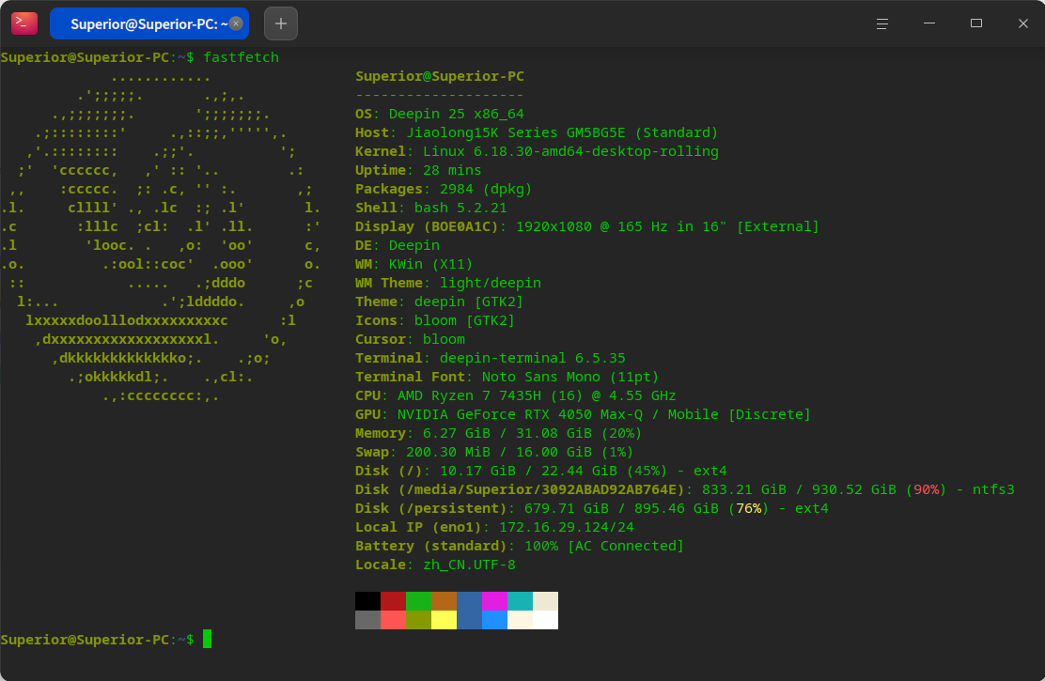
Task: Click the Battery '100% [AC Connected]' line
Action: coord(520,546)
